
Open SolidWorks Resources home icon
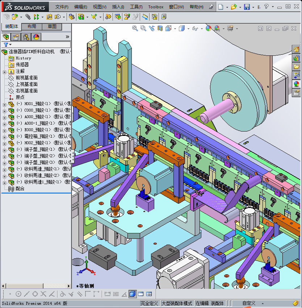click(x=296, y=49)
